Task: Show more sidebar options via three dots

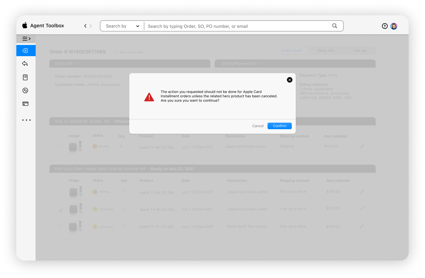Action: (26, 120)
